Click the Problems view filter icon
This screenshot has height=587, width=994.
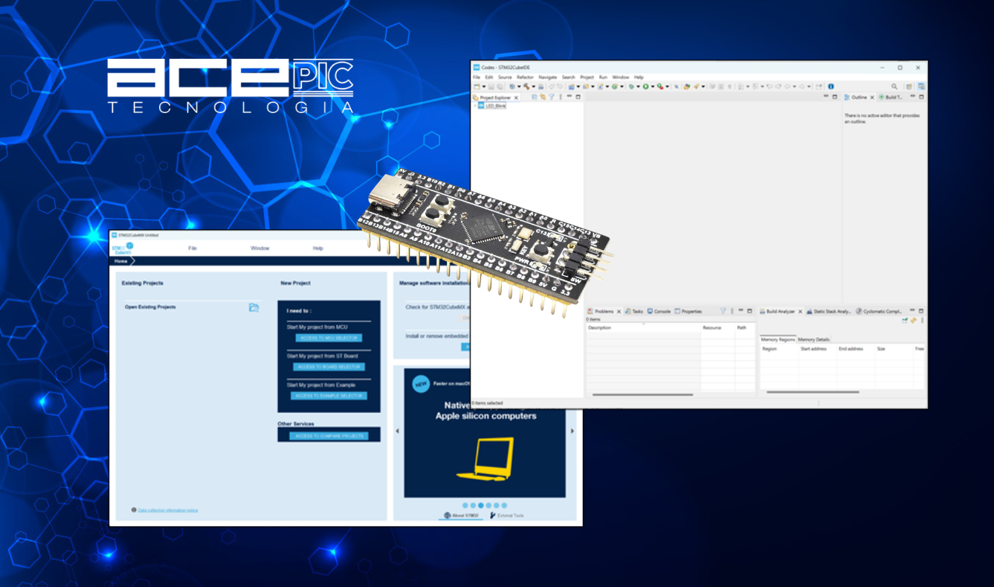coord(723,311)
